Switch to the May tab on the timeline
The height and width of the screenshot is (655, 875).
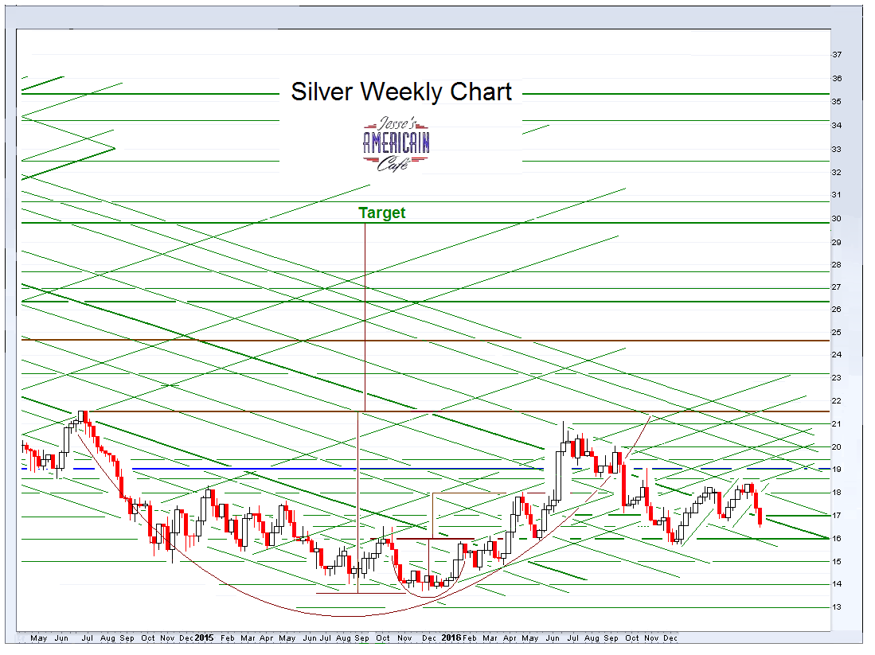coord(39,638)
